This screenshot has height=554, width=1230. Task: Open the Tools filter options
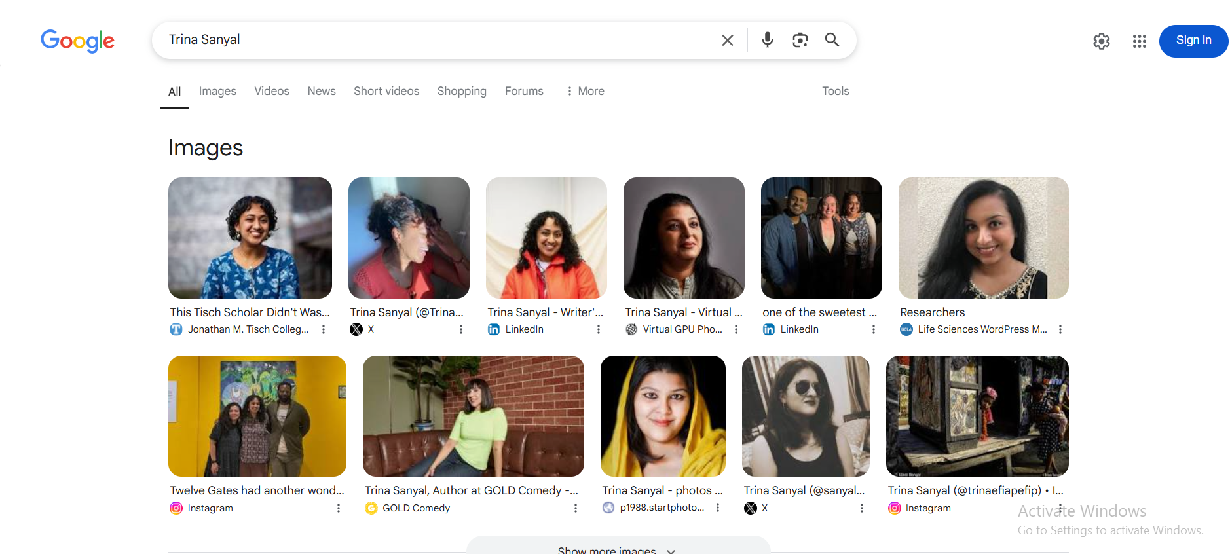click(x=835, y=91)
